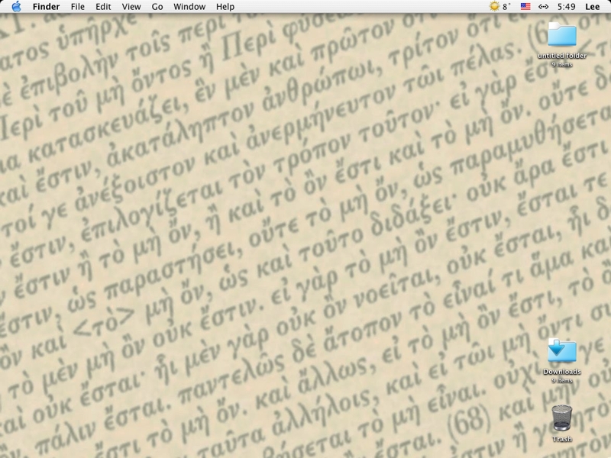Screen dimensions: 611x458
Task: Select the Downloads folder icon
Action: point(562,351)
